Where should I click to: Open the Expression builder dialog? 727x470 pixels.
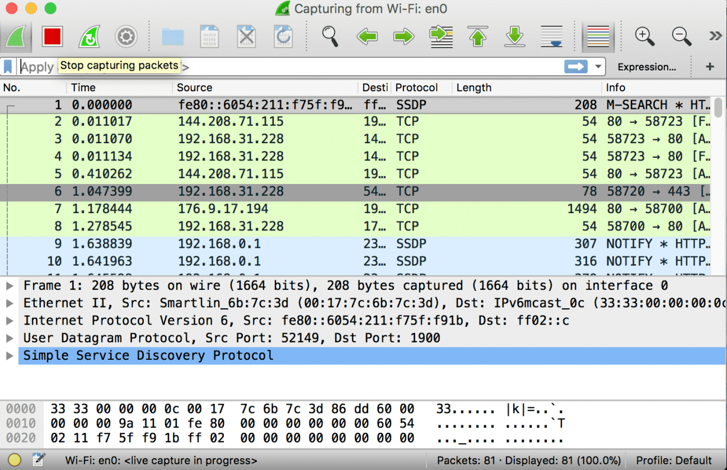646,67
